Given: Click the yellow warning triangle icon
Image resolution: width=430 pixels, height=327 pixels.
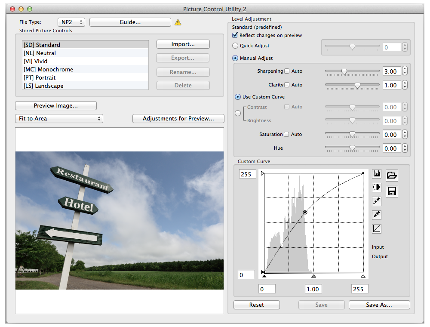Looking at the screenshot, I should click(x=178, y=22).
